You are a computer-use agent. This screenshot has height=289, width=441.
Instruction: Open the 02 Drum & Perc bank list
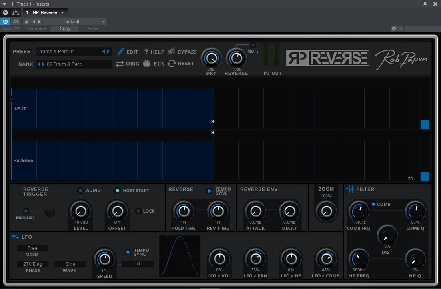click(78, 64)
